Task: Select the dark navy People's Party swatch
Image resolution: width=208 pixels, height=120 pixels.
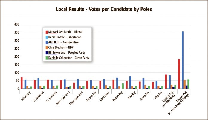Action: (46, 52)
